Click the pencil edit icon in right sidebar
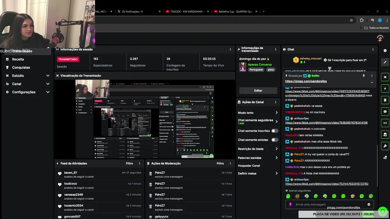Image resolution: width=390 pixels, height=219 pixels. (x=385, y=62)
